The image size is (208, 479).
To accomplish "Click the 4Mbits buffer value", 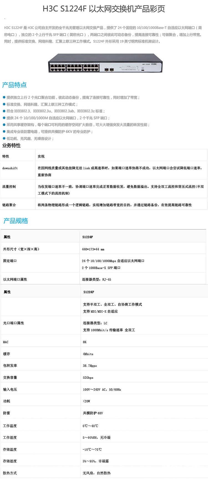I will click(88, 354).
